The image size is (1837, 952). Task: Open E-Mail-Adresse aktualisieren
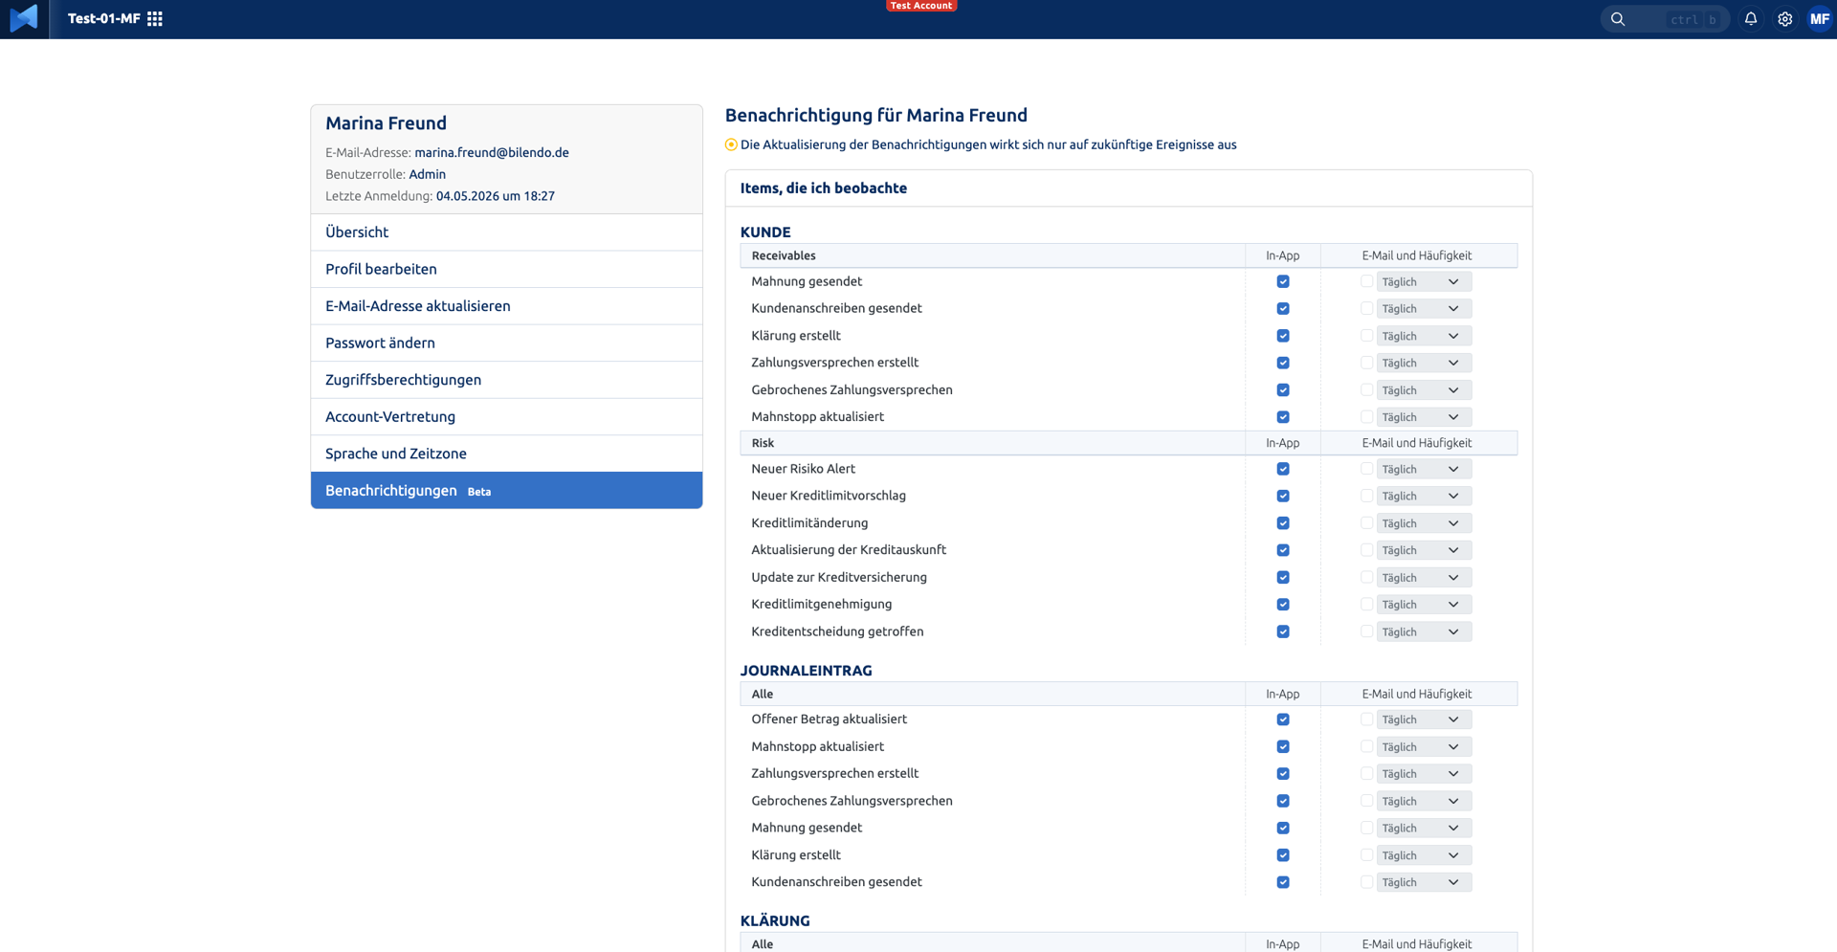[x=506, y=306]
